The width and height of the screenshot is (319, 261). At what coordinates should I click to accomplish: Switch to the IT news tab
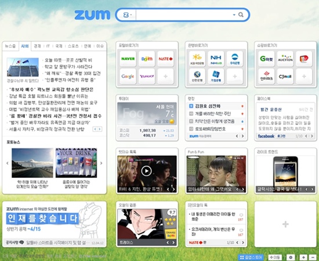[48, 46]
